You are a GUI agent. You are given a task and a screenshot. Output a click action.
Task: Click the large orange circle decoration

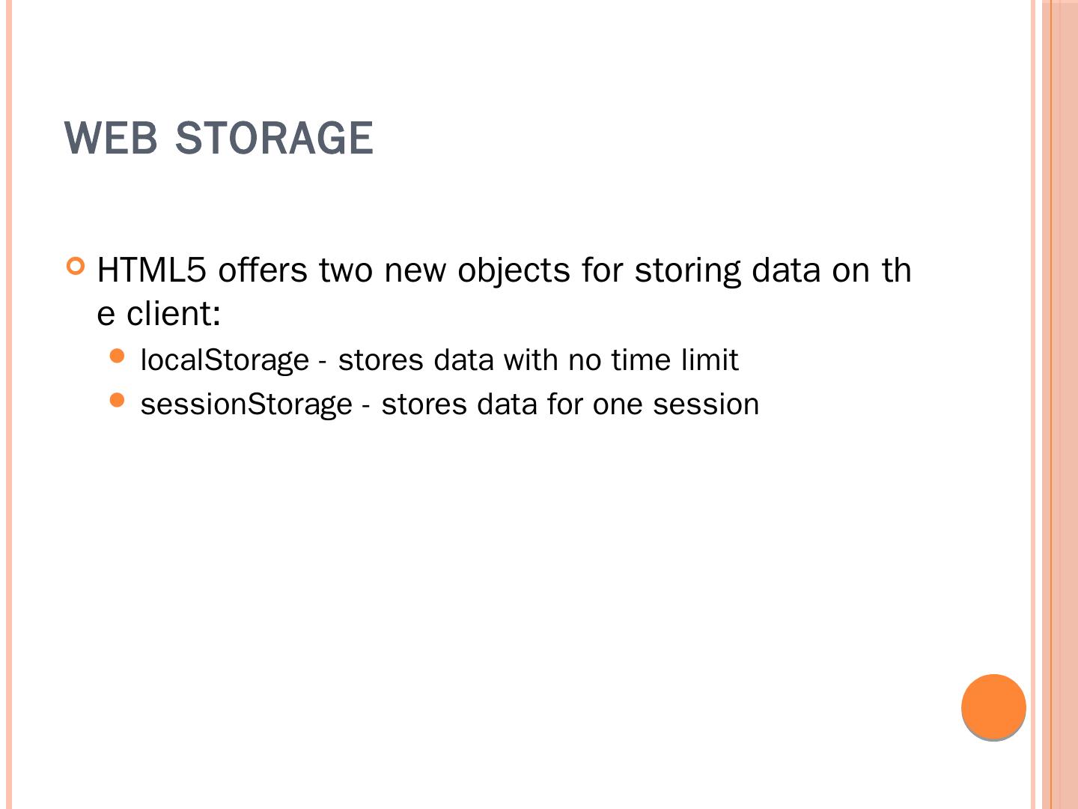click(993, 706)
